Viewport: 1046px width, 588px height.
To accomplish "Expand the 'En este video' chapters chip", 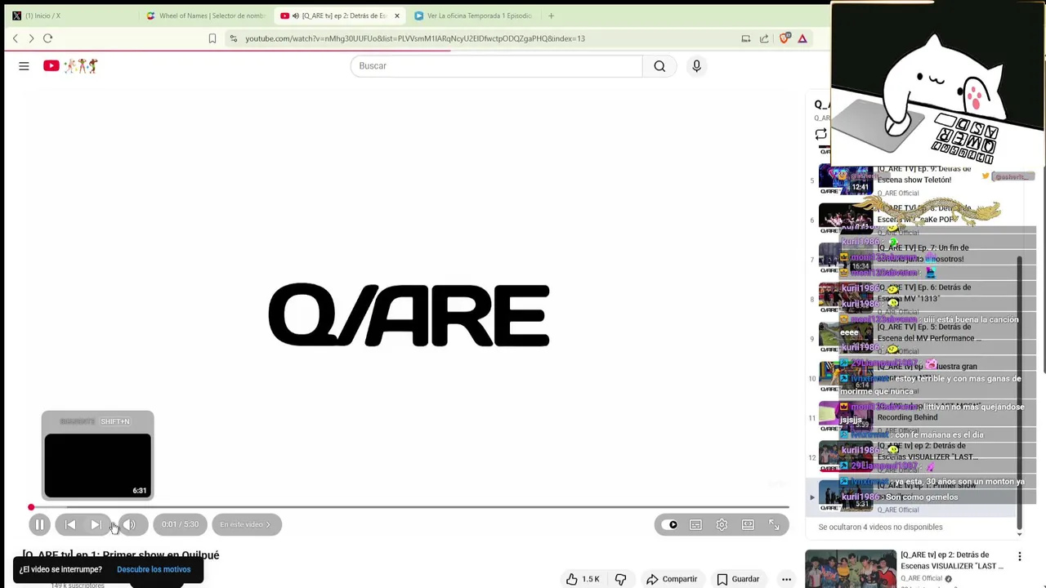I will point(246,524).
